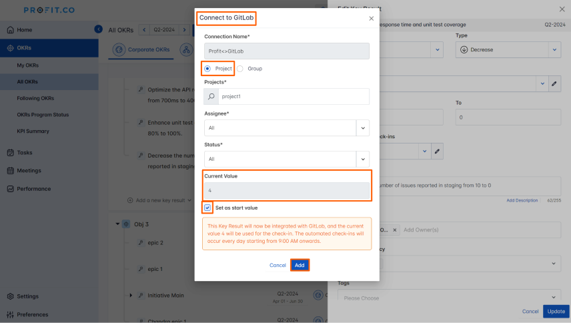
Task: Open the Type dropdown showing Decrease
Action: coord(508,49)
